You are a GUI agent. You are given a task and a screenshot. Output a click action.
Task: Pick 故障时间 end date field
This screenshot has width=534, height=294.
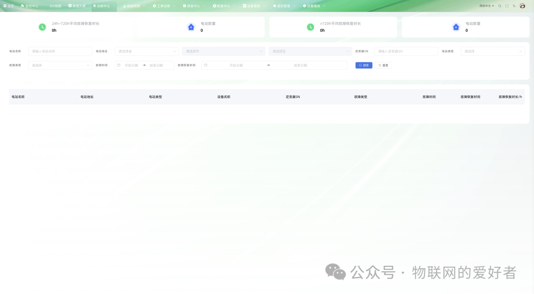point(156,65)
